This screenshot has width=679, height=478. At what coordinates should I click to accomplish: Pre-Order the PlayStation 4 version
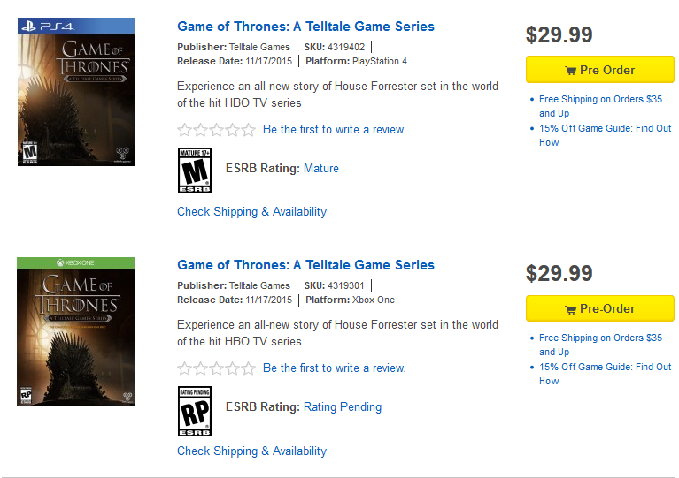(599, 70)
